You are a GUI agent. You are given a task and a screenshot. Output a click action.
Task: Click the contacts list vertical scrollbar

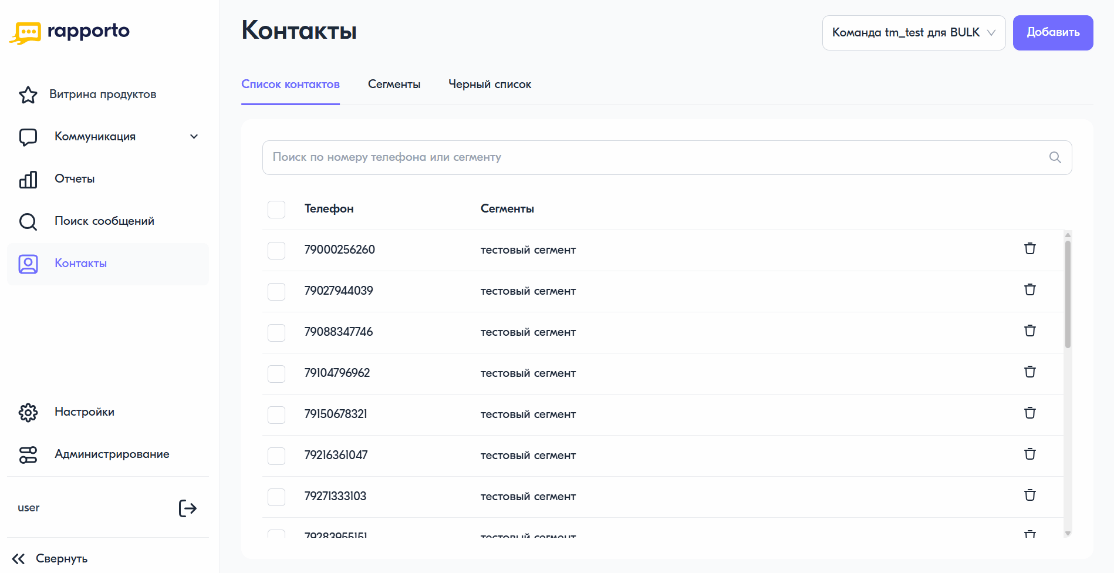coord(1068,294)
